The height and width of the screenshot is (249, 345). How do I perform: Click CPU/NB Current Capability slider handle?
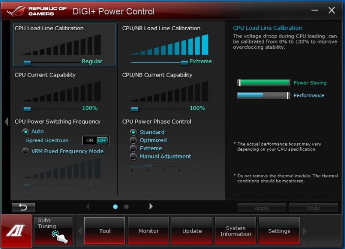tap(135, 109)
